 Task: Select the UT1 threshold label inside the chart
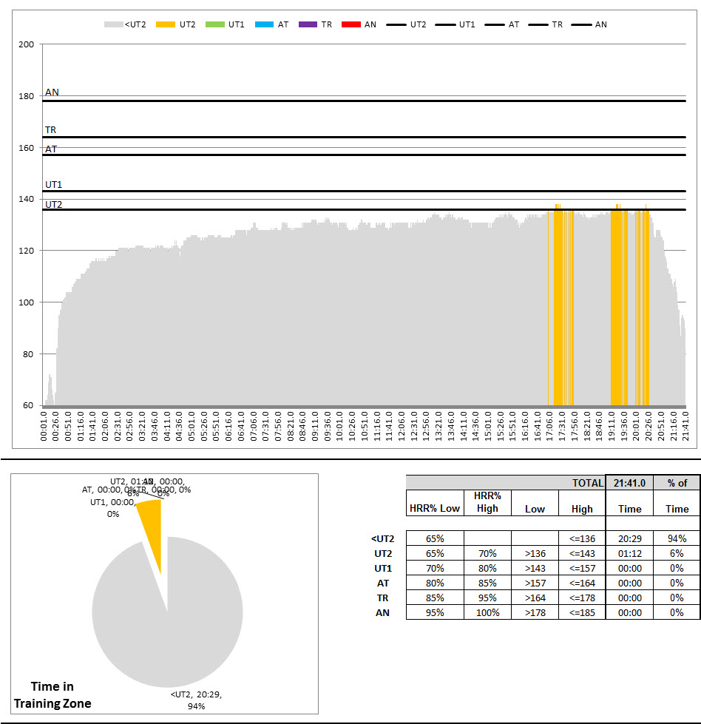tap(53, 184)
